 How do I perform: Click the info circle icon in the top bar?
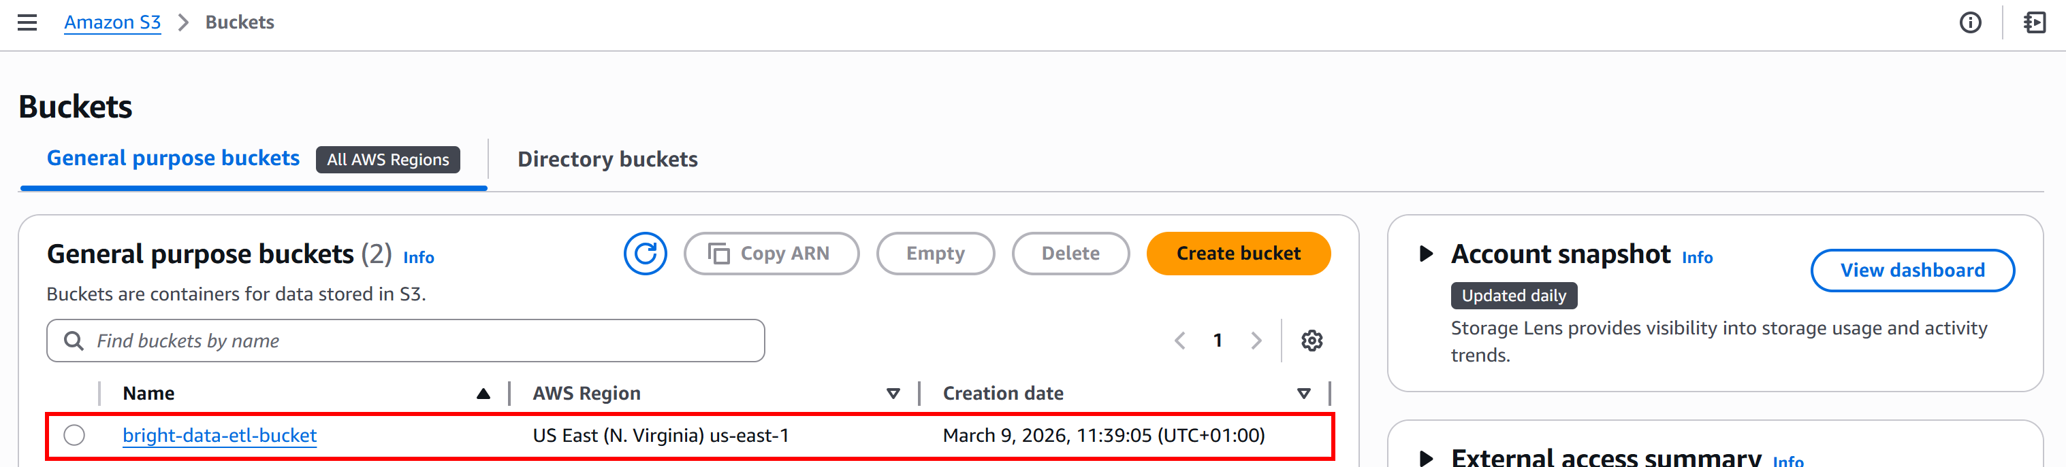[1970, 22]
